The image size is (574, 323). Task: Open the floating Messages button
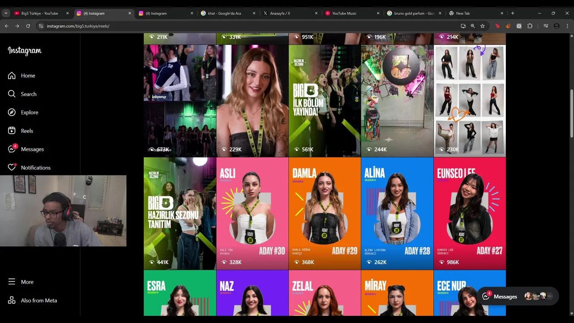tap(517, 297)
